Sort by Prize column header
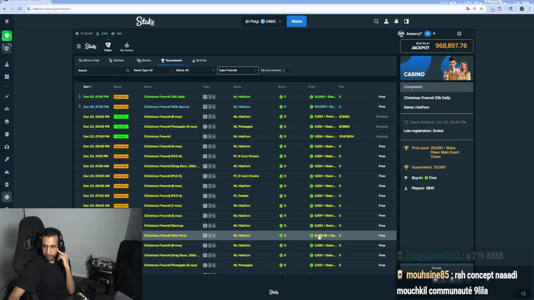This screenshot has height=300, width=534. (312, 87)
